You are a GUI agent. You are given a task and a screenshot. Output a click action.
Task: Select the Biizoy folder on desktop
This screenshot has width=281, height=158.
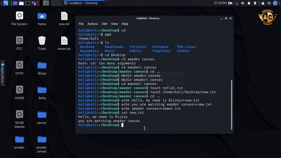click(42, 68)
